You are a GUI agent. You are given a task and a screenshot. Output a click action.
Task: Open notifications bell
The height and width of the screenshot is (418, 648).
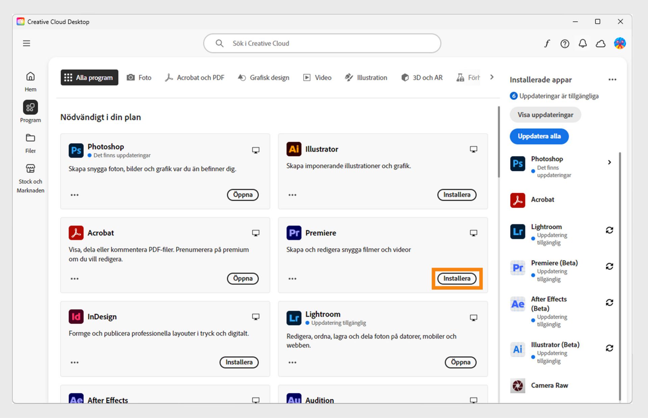(583, 43)
